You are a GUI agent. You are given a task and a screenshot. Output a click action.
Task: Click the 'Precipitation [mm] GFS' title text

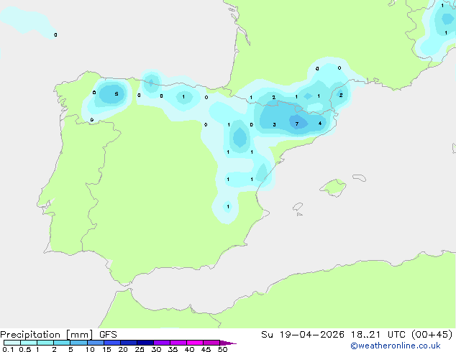58,335
